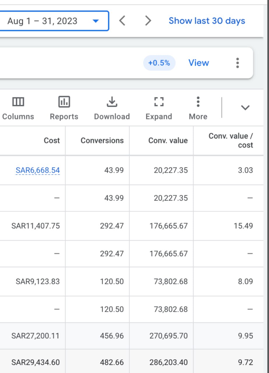Sort by the Cost column header
This screenshot has width=269, height=373.
[52, 140]
